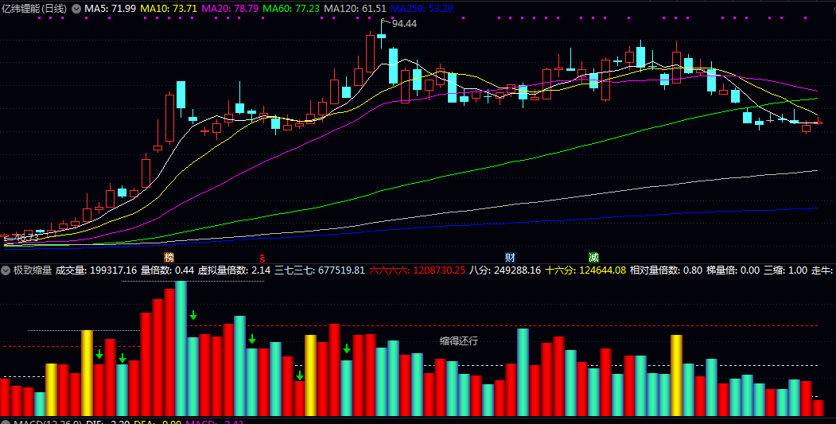Screen dimensions: 836x424
Task: Select the 94.44 high price label
Action: (404, 23)
